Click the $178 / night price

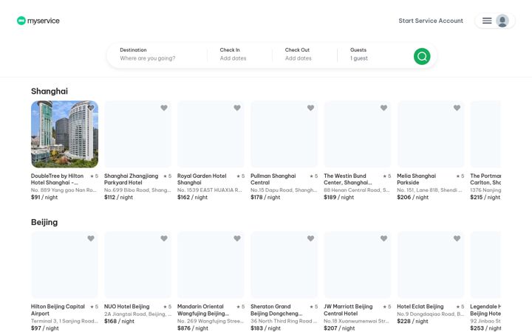pos(265,197)
